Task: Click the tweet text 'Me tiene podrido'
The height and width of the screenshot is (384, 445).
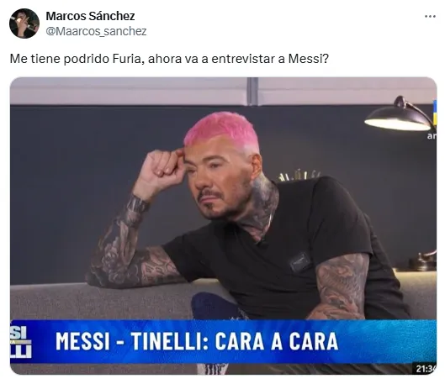Action: [60, 59]
